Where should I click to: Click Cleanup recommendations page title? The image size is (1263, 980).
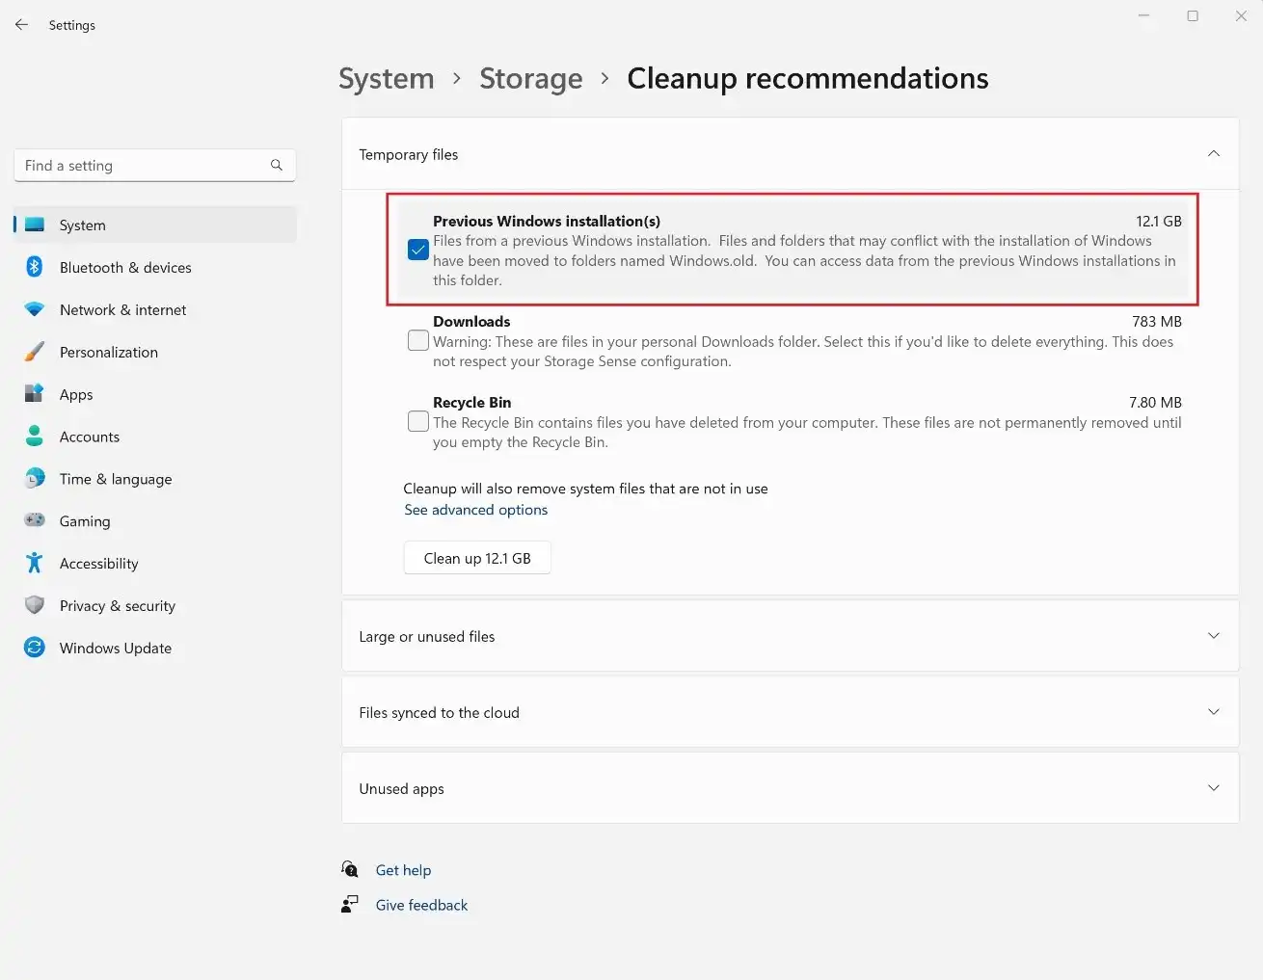(x=808, y=78)
